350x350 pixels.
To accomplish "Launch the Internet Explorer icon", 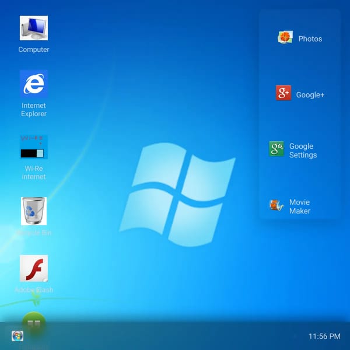I will [x=34, y=84].
